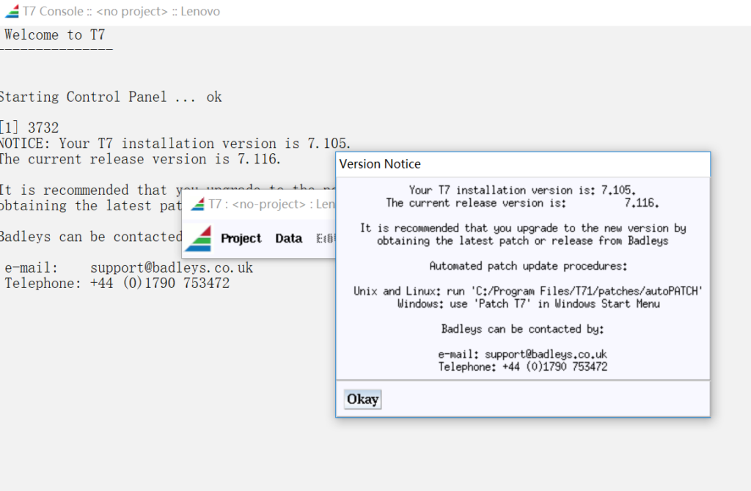Click the partially hidden third menu in T7 window
Viewport: 751px width, 491px height.
pos(326,238)
